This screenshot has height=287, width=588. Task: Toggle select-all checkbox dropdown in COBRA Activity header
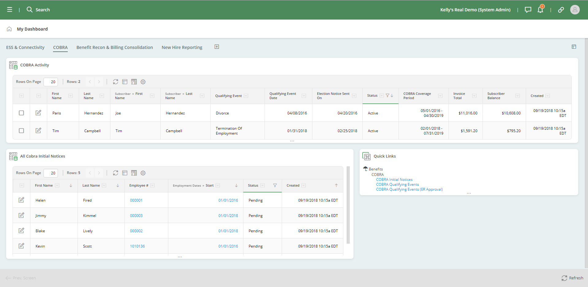point(21,96)
